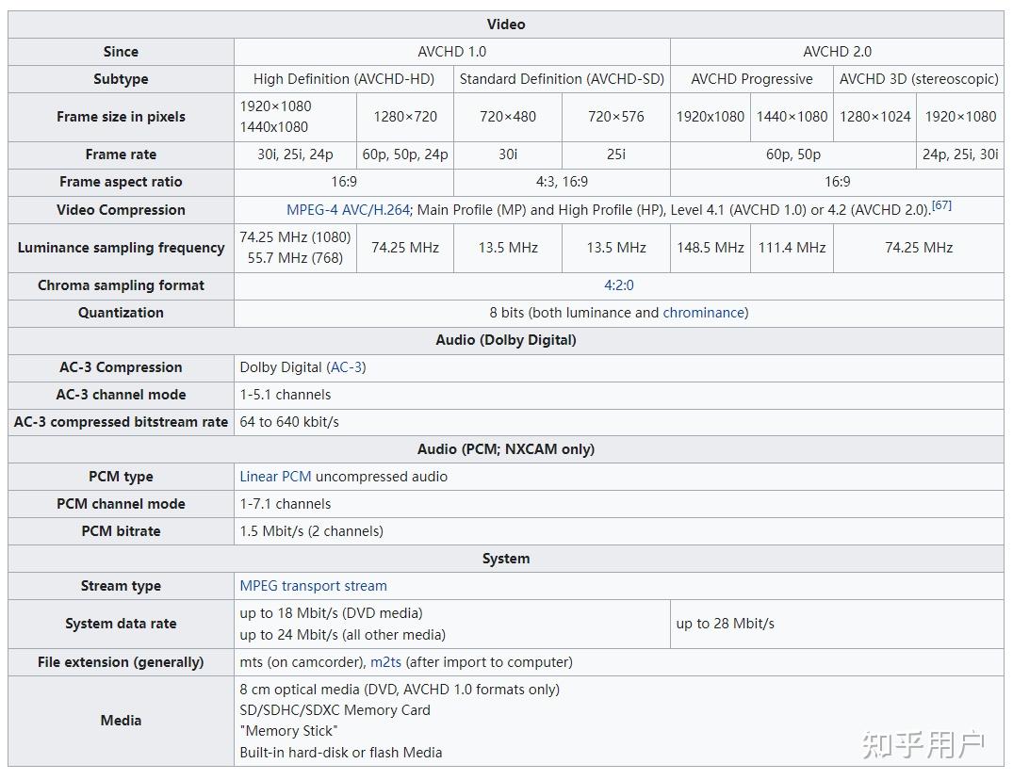Screen dimensions: 1013x780
Task: Click the High Definition (AVCHD-HD) cell
Action: [344, 79]
